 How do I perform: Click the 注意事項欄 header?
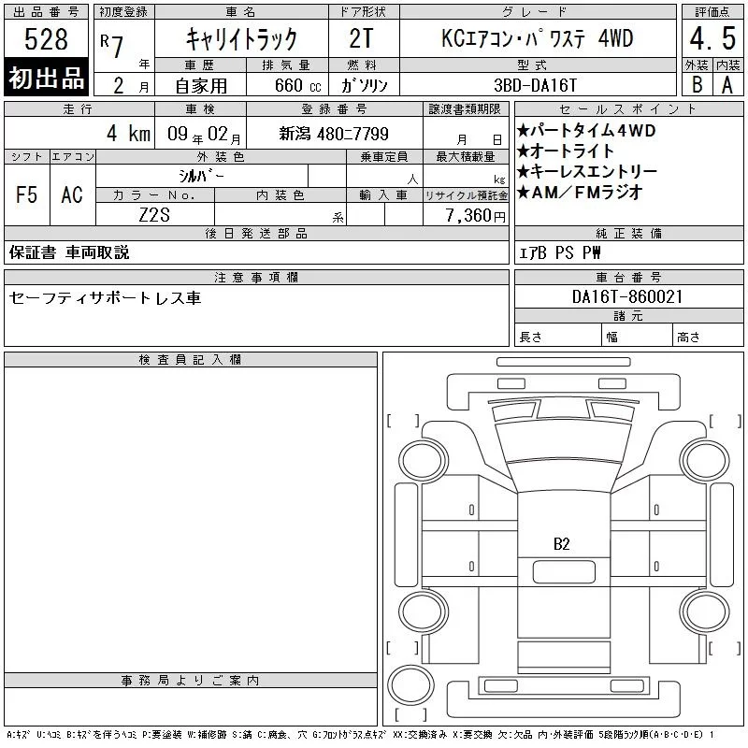(x=256, y=277)
